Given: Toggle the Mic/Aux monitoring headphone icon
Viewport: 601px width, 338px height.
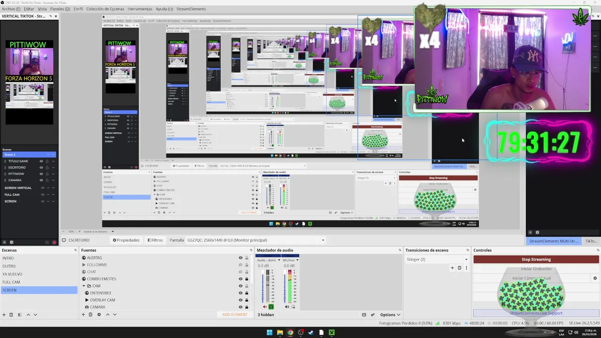Looking at the screenshot, I should click(x=293, y=307).
